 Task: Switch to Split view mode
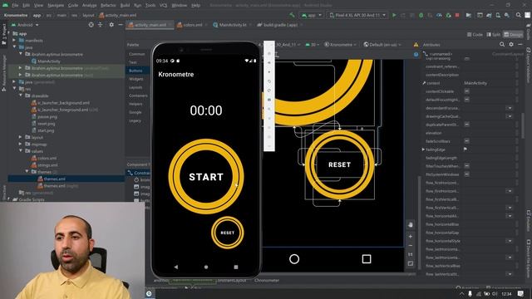494,35
